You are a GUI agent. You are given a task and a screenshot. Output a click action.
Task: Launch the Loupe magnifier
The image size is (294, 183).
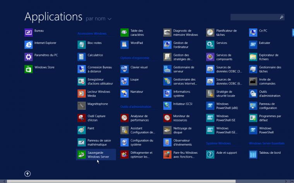click(125, 81)
